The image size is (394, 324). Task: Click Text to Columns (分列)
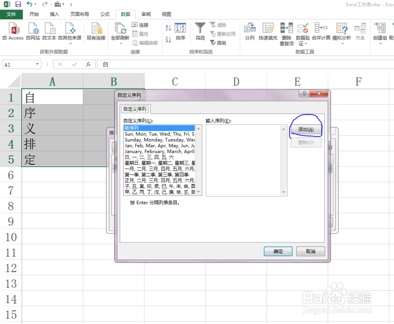click(x=250, y=31)
